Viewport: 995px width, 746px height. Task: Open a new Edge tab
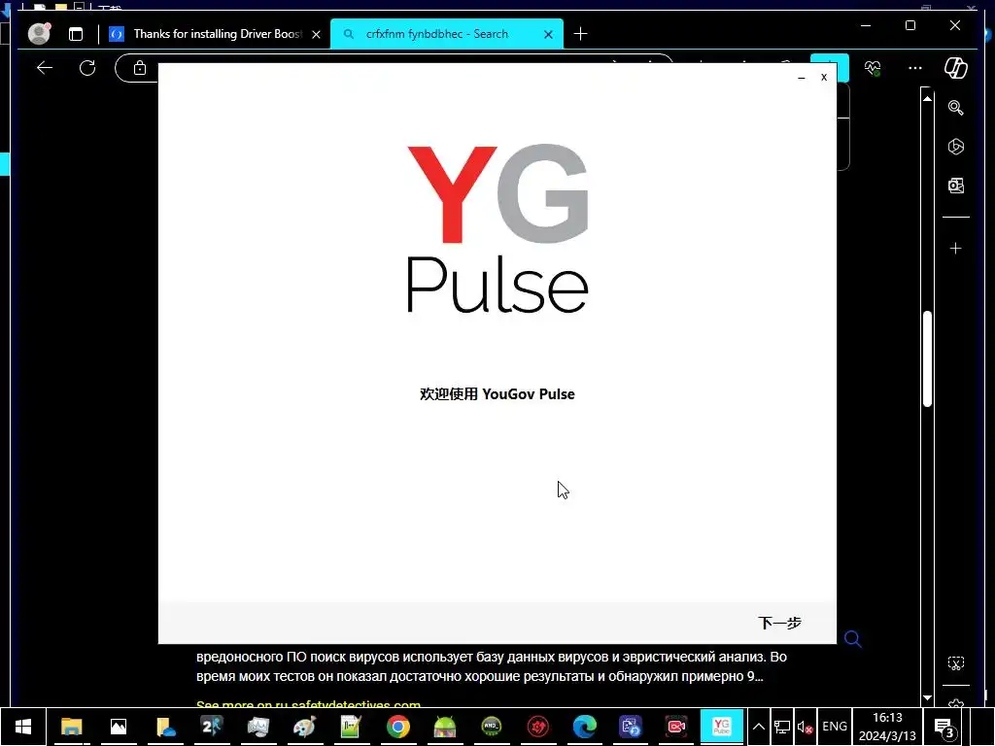[580, 34]
